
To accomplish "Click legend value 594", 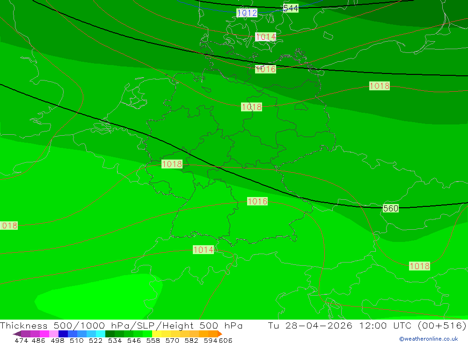I will click(x=211, y=340).
